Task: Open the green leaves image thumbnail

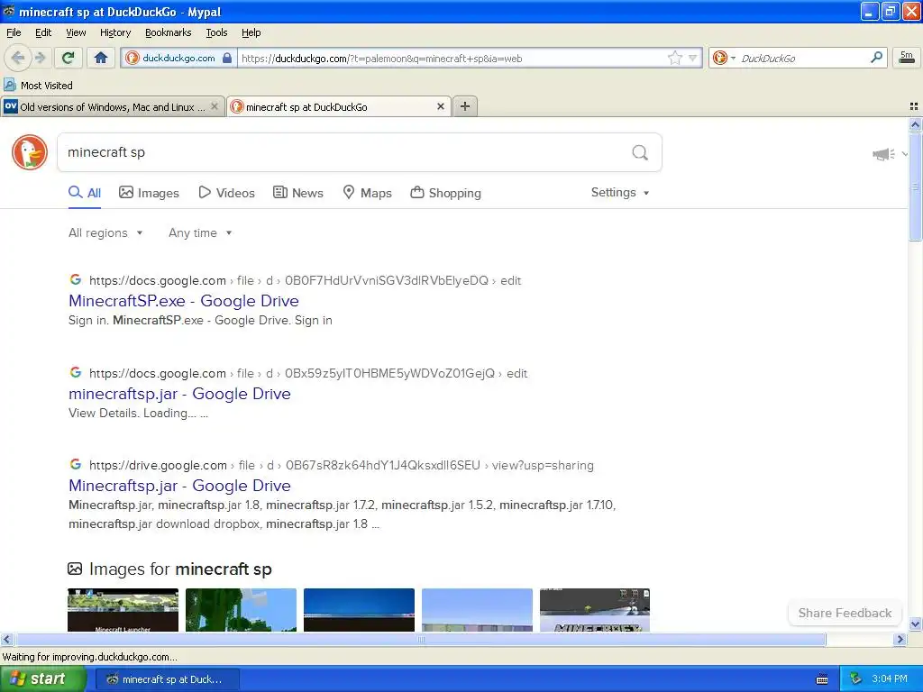Action: [x=241, y=610]
